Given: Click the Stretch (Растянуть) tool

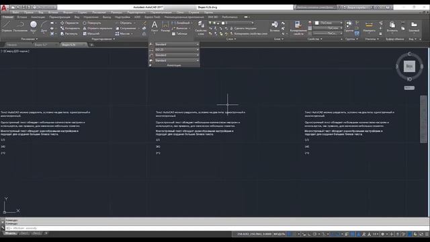Looking at the screenshot, I should pos(69,34).
